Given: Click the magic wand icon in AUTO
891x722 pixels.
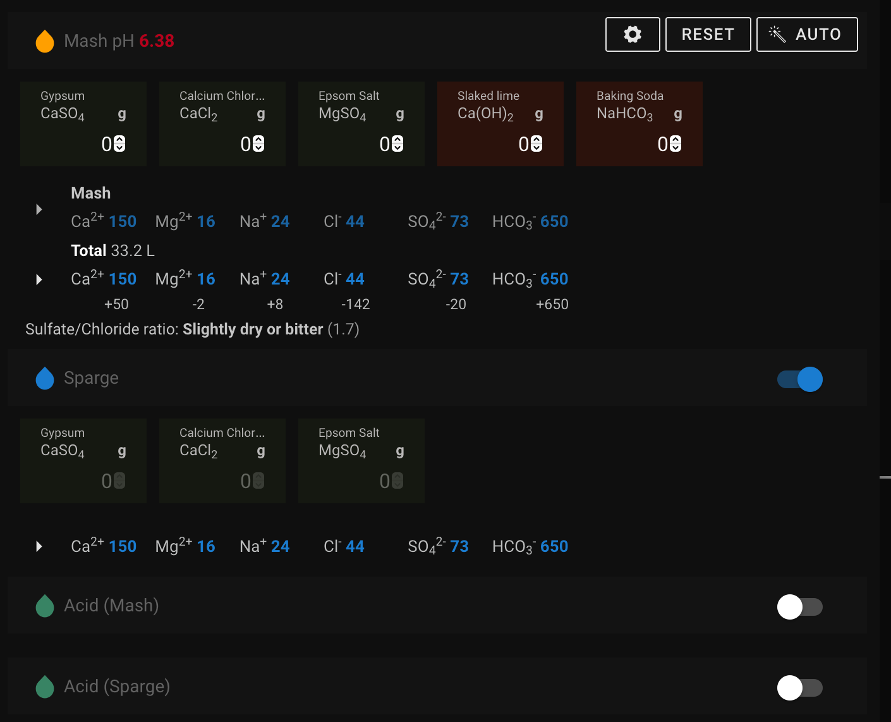Looking at the screenshot, I should pos(777,34).
